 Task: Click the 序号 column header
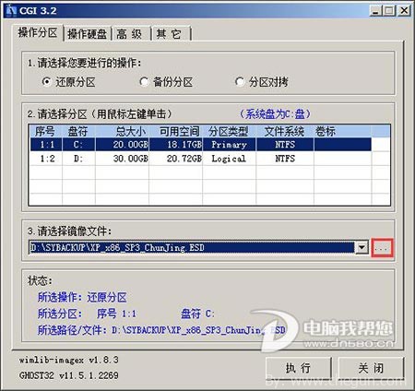click(46, 132)
